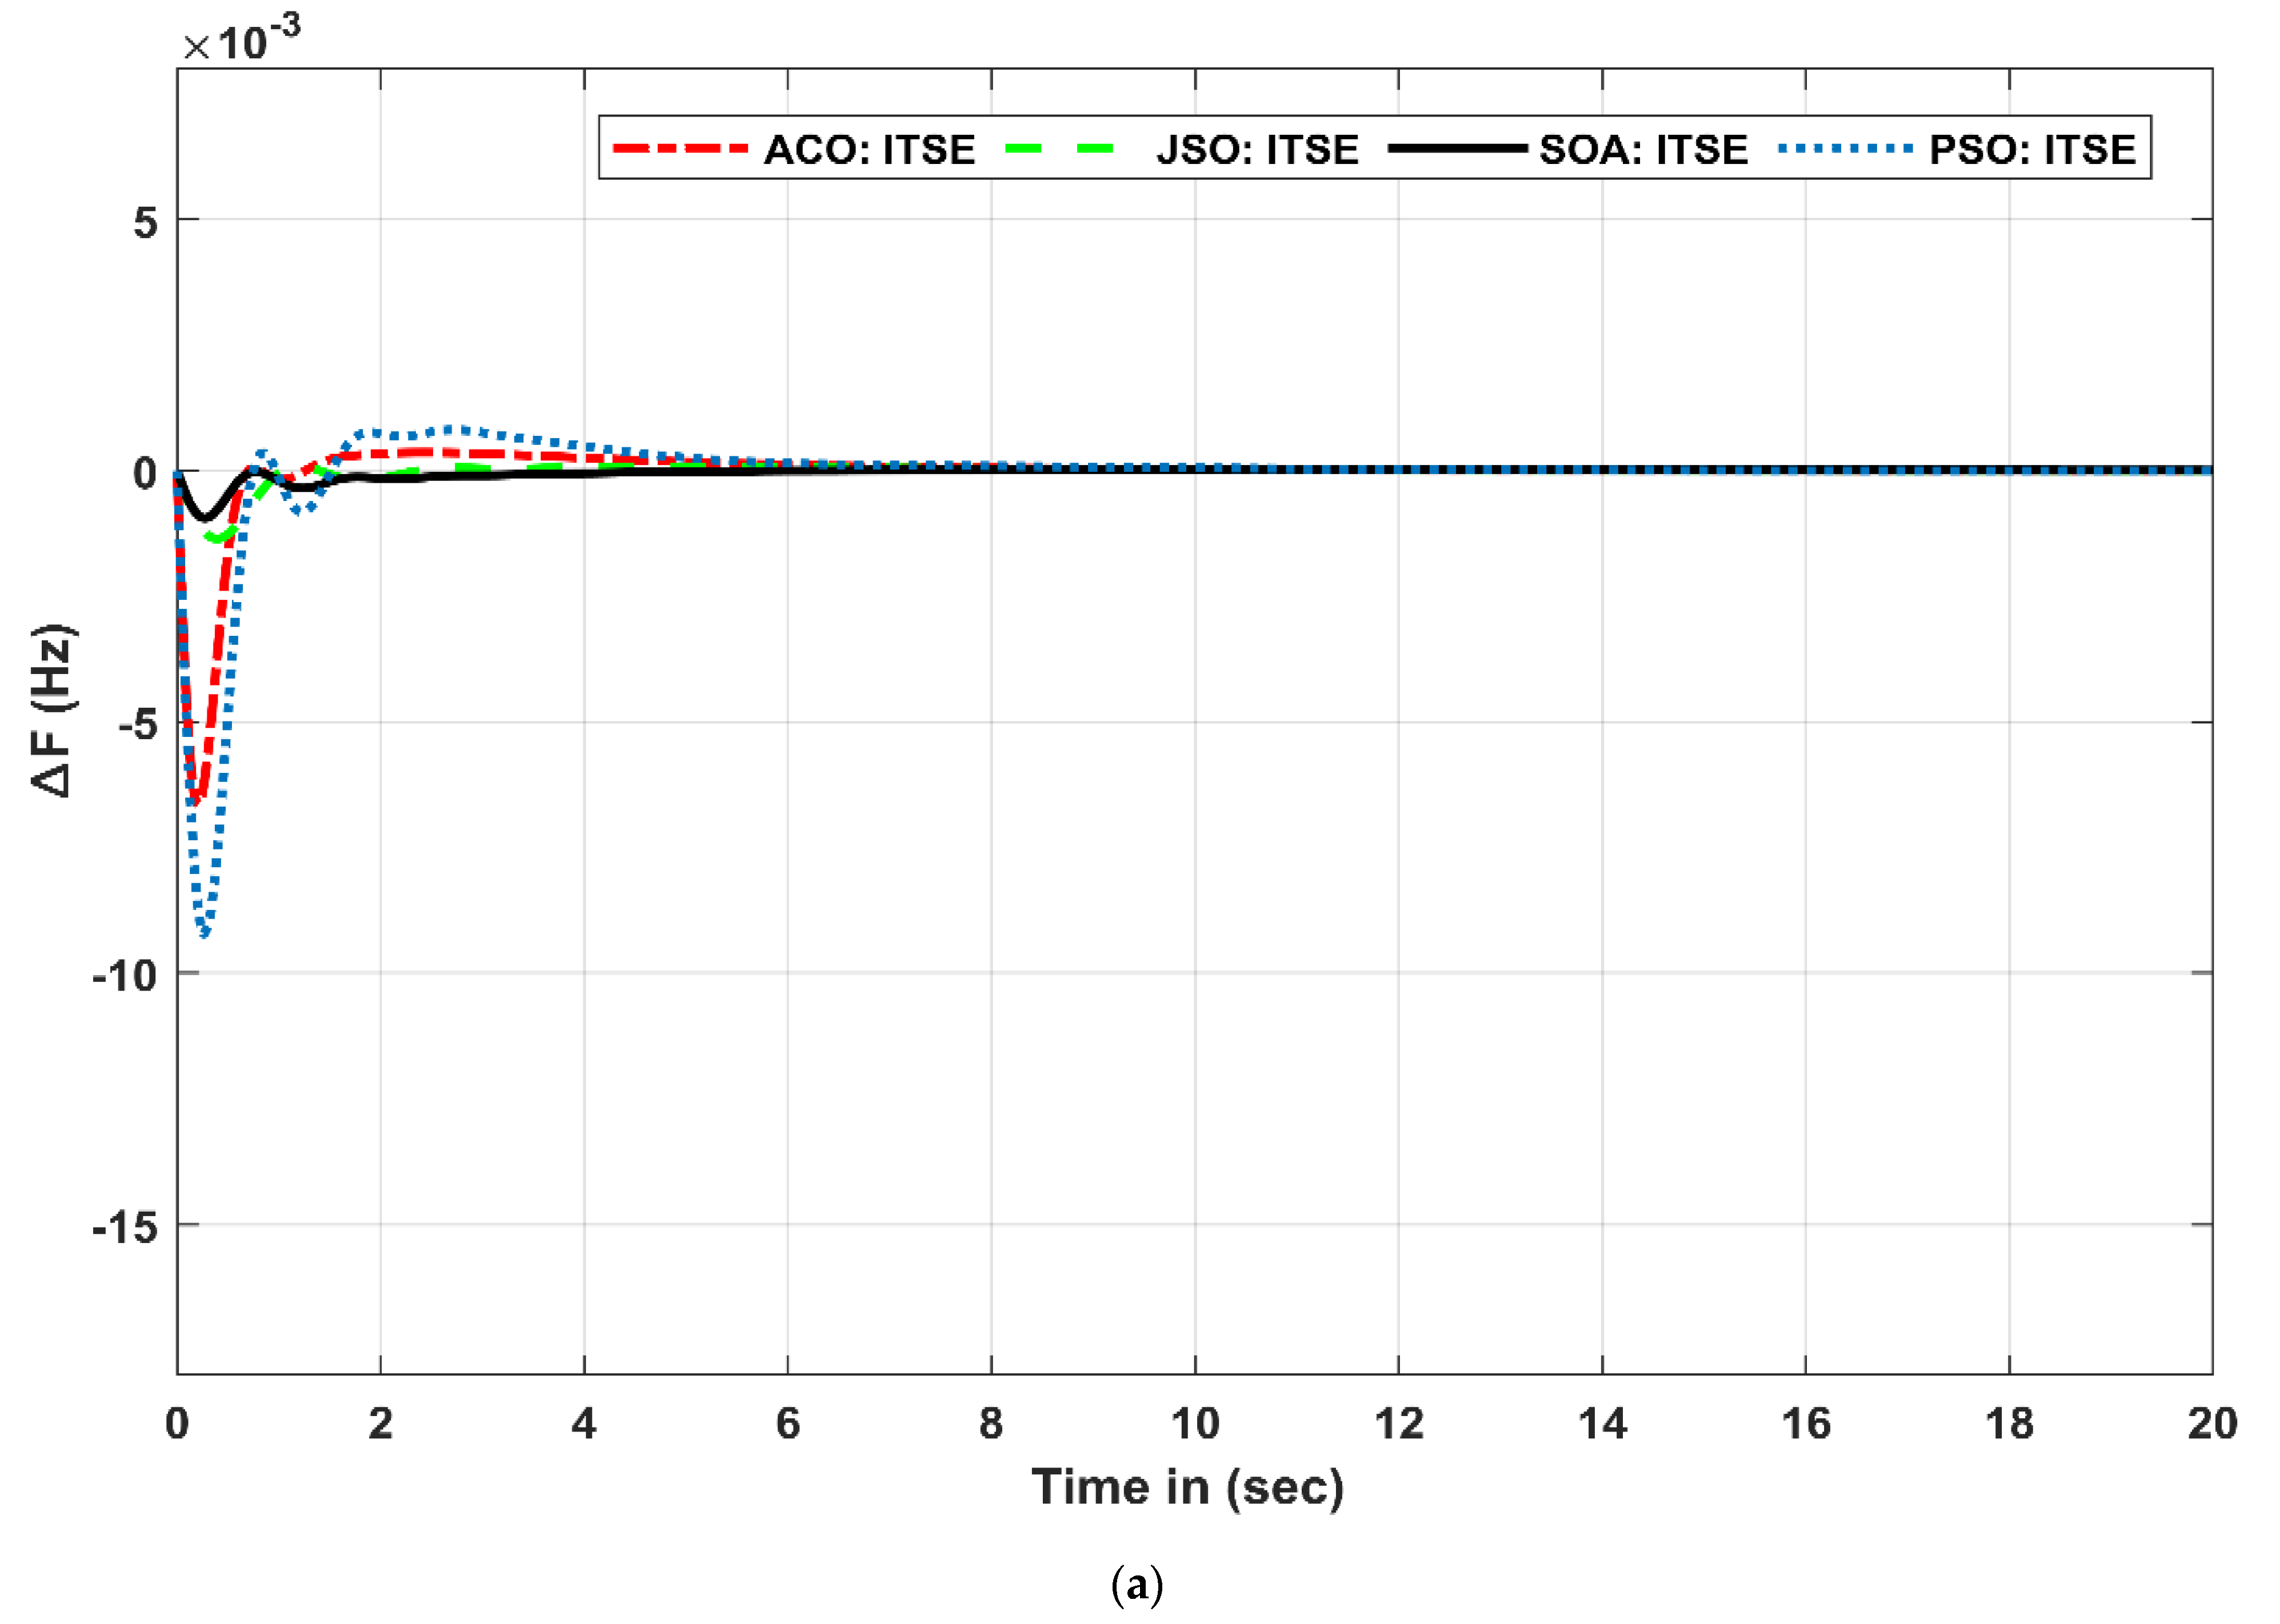Click the x-axis tick label 20

[2212, 1424]
